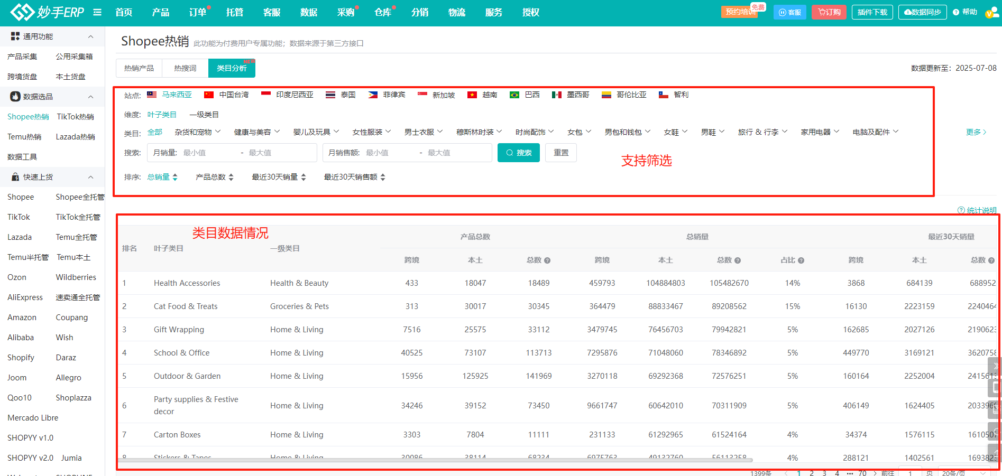Click the 占比 info icon
The width and height of the screenshot is (1002, 476).
coord(801,260)
